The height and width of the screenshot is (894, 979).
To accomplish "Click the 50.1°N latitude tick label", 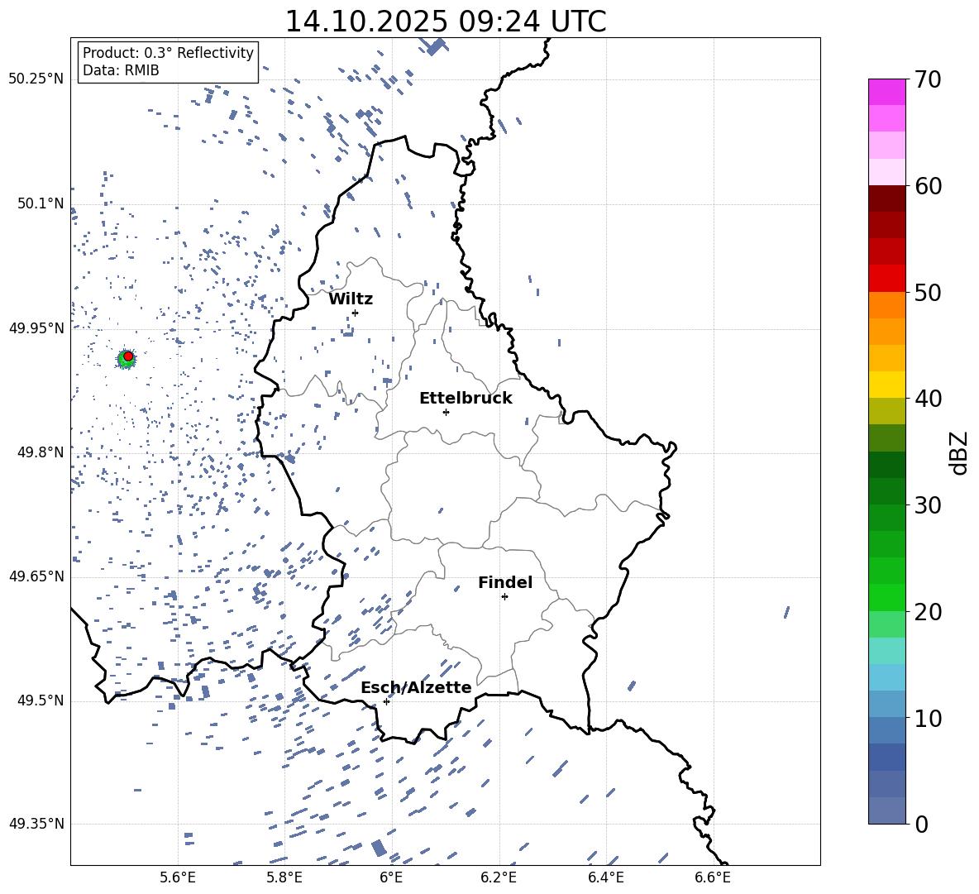I will 41,203.
